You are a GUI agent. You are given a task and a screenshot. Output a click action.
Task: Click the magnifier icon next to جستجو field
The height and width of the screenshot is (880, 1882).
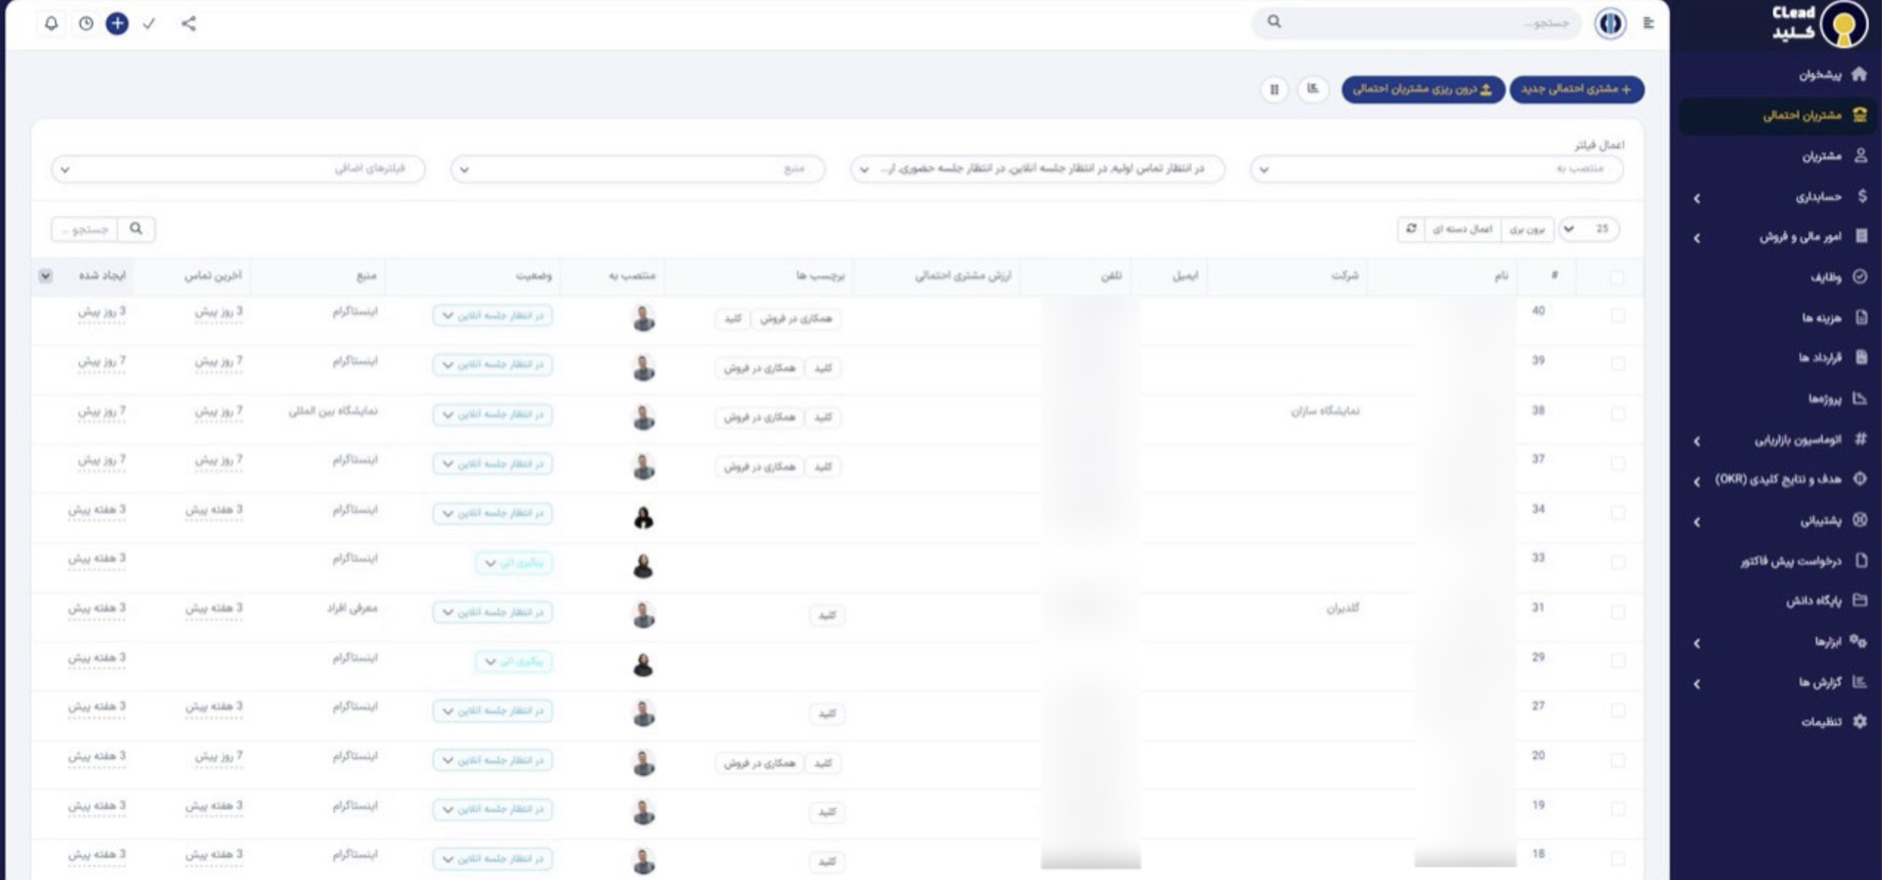[136, 229]
